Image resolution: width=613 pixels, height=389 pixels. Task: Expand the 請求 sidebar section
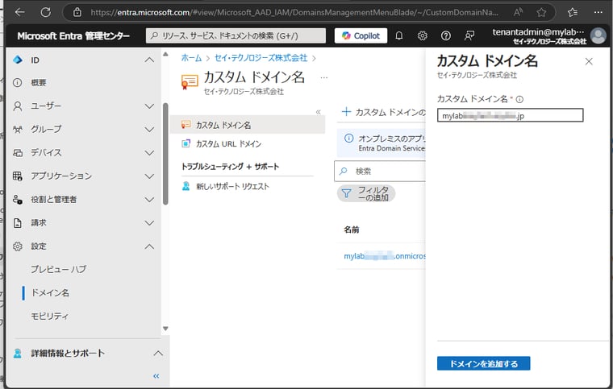click(149, 223)
